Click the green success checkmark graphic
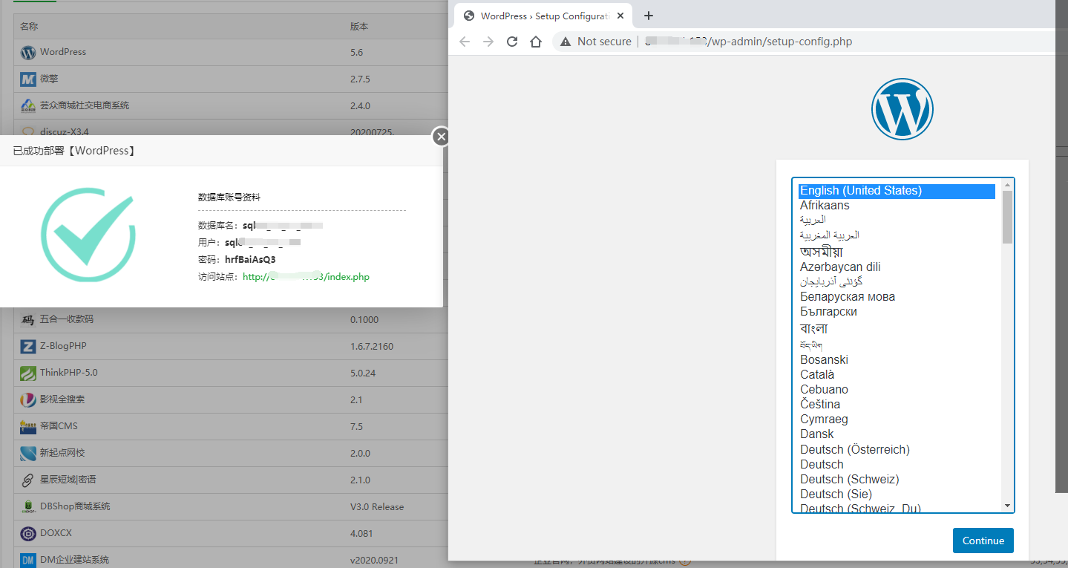 tap(88, 233)
